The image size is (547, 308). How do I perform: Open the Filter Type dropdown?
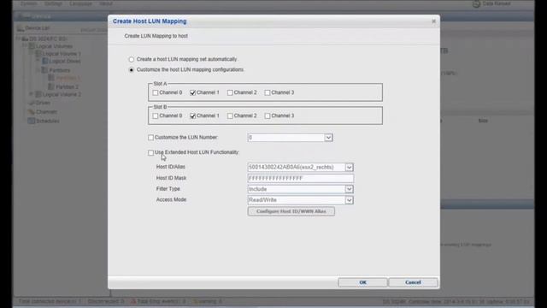point(349,189)
